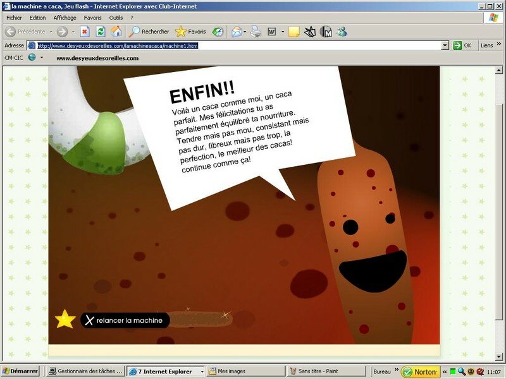Screen dimensions: 506x379
Task: Click the vertical scrollbar down arrow
Action: tap(498, 356)
